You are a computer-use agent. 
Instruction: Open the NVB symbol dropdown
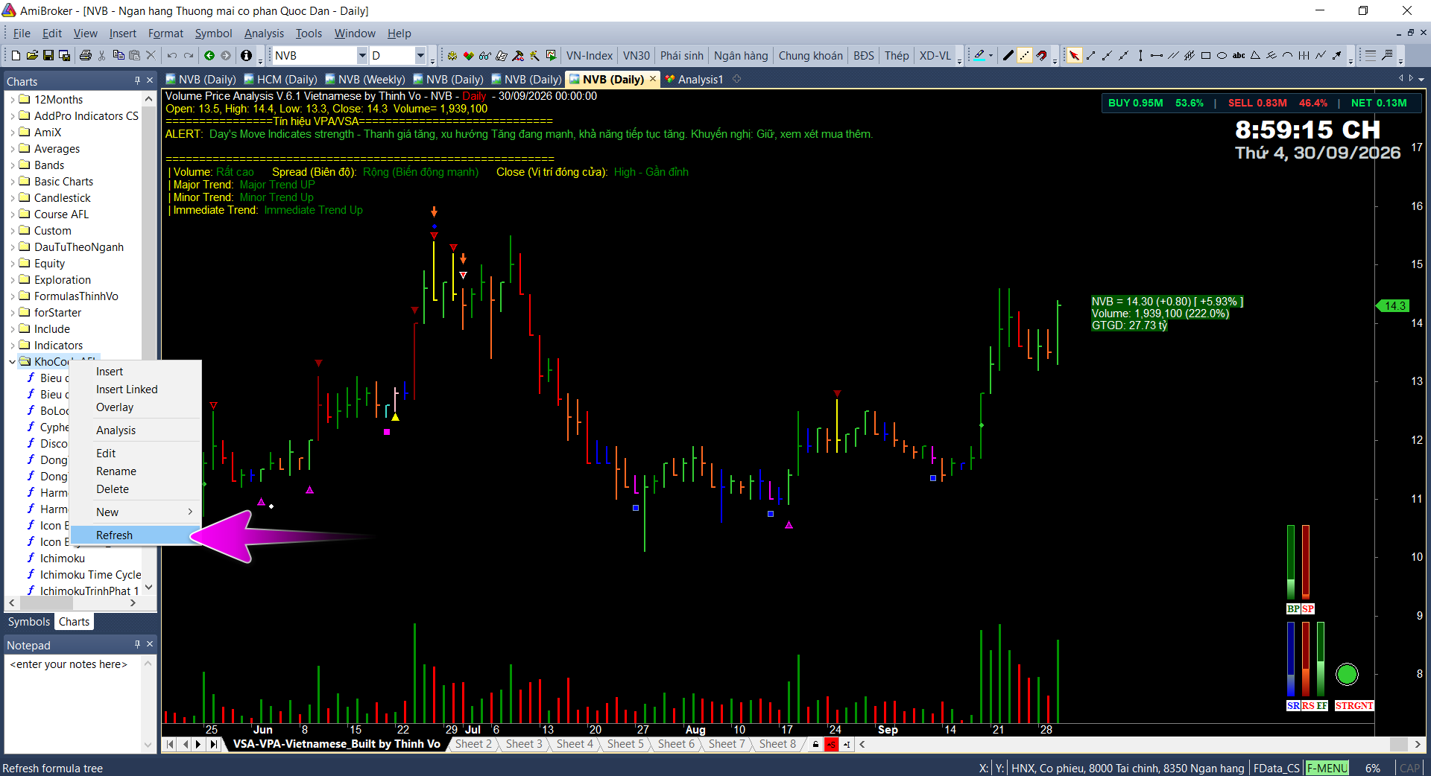(x=362, y=56)
